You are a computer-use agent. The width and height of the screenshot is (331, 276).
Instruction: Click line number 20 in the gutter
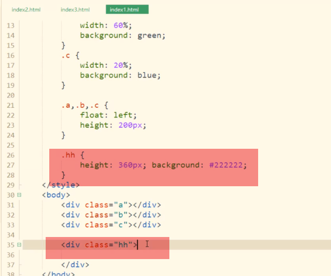pyautogui.click(x=11, y=95)
